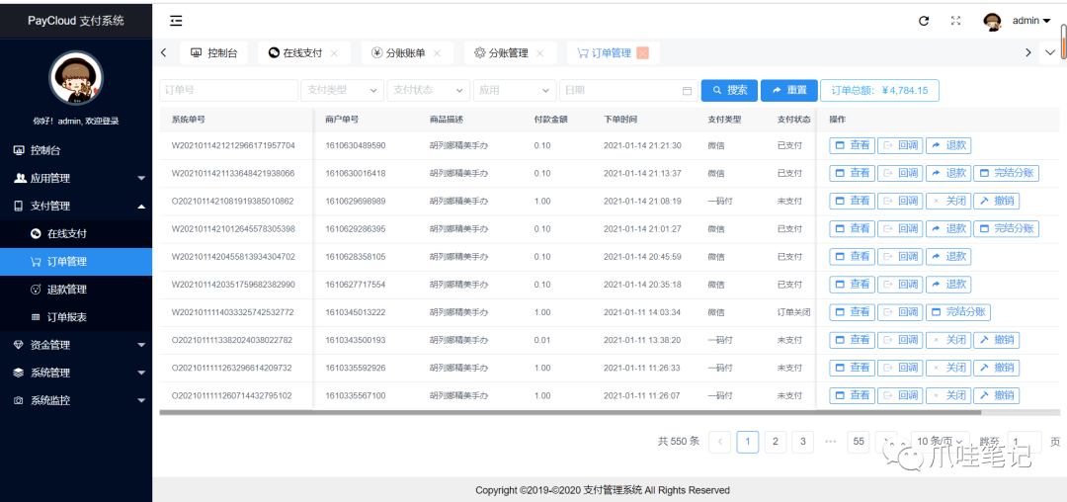This screenshot has height=502, width=1067.
Task: Click 完结分账 for order 1610630016418
Action: (x=1007, y=173)
